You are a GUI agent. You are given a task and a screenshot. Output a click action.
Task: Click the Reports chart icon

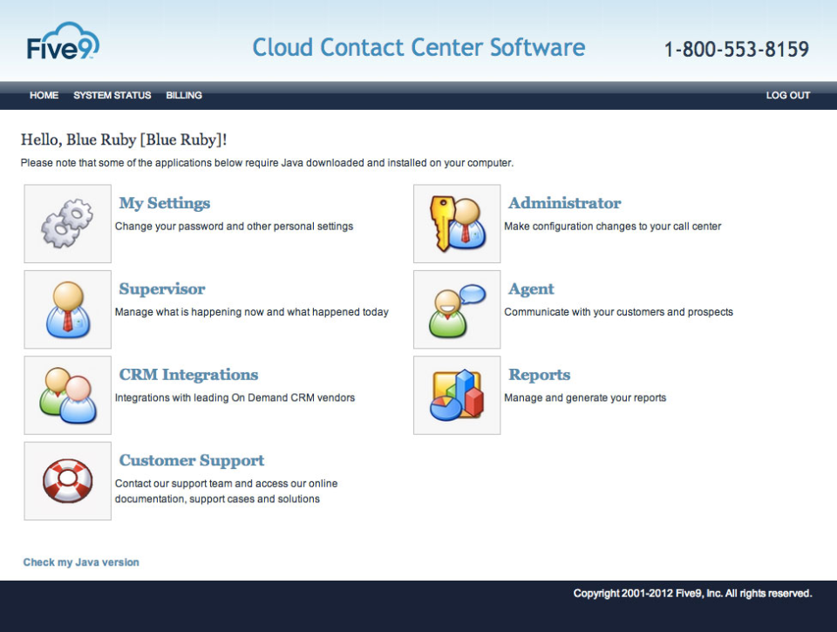click(x=457, y=395)
